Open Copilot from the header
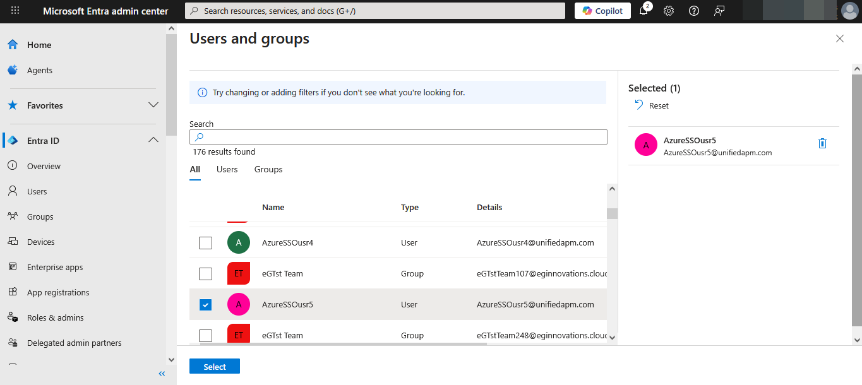This screenshot has height=385, width=862. [602, 11]
